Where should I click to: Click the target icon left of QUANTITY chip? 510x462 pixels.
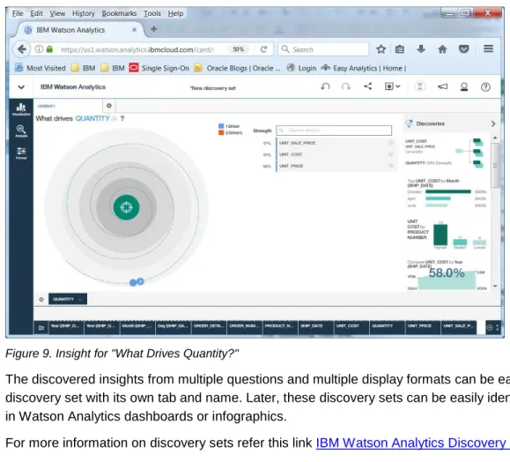tap(41, 299)
